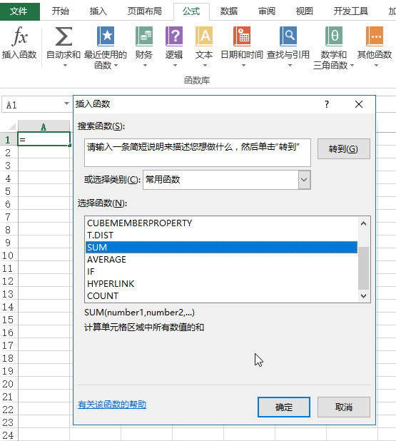The width and height of the screenshot is (396, 441).
Task: Select CUBEMEMBERPROPERTY in function list
Action: [x=221, y=223]
